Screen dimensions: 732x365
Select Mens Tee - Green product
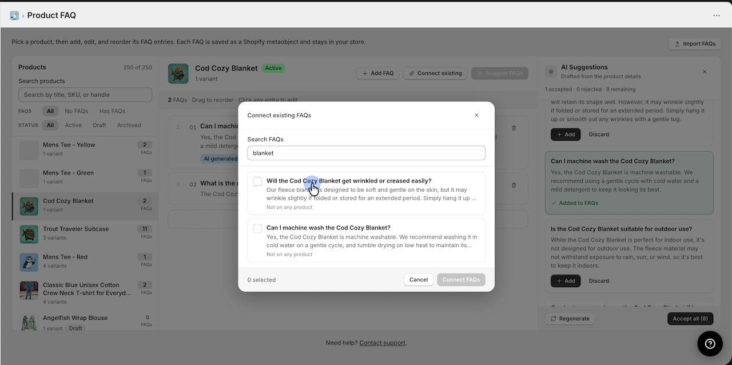click(x=85, y=178)
